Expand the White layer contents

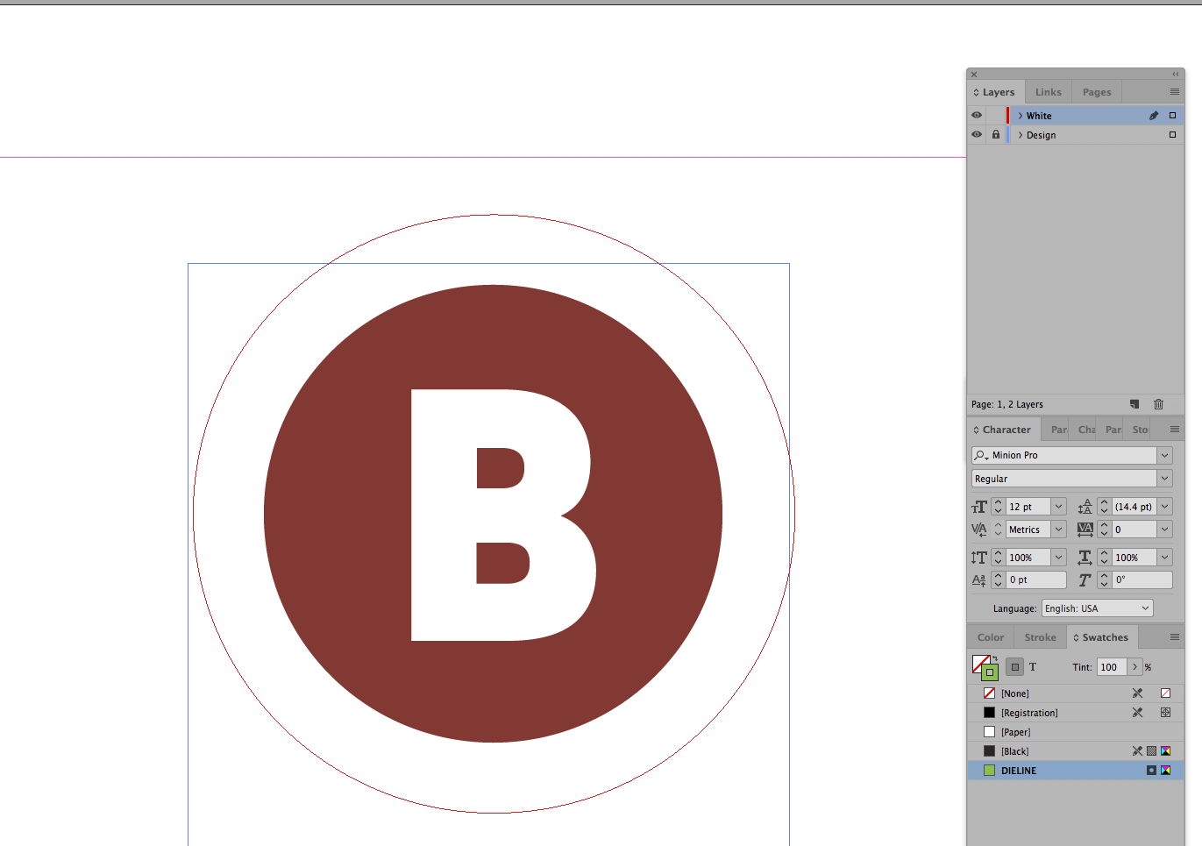1021,116
